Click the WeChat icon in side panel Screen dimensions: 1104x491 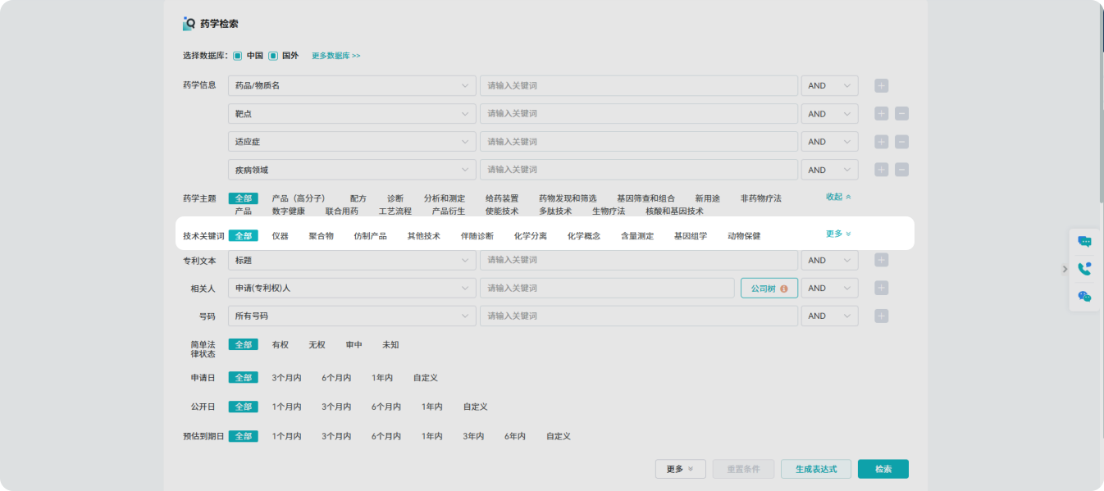coord(1084,297)
